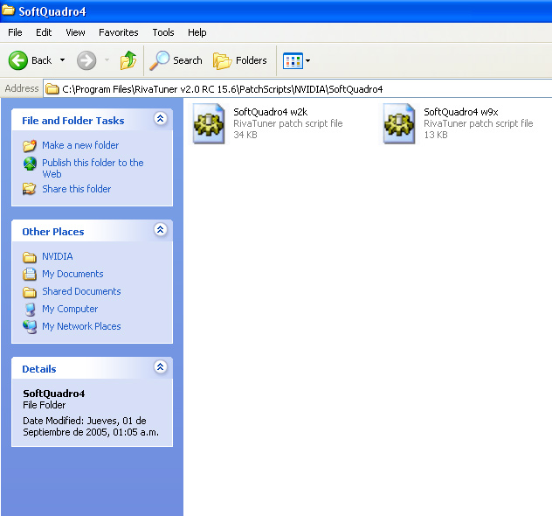Click the address bar path field
Image resolution: width=552 pixels, height=516 pixels.
(298, 89)
